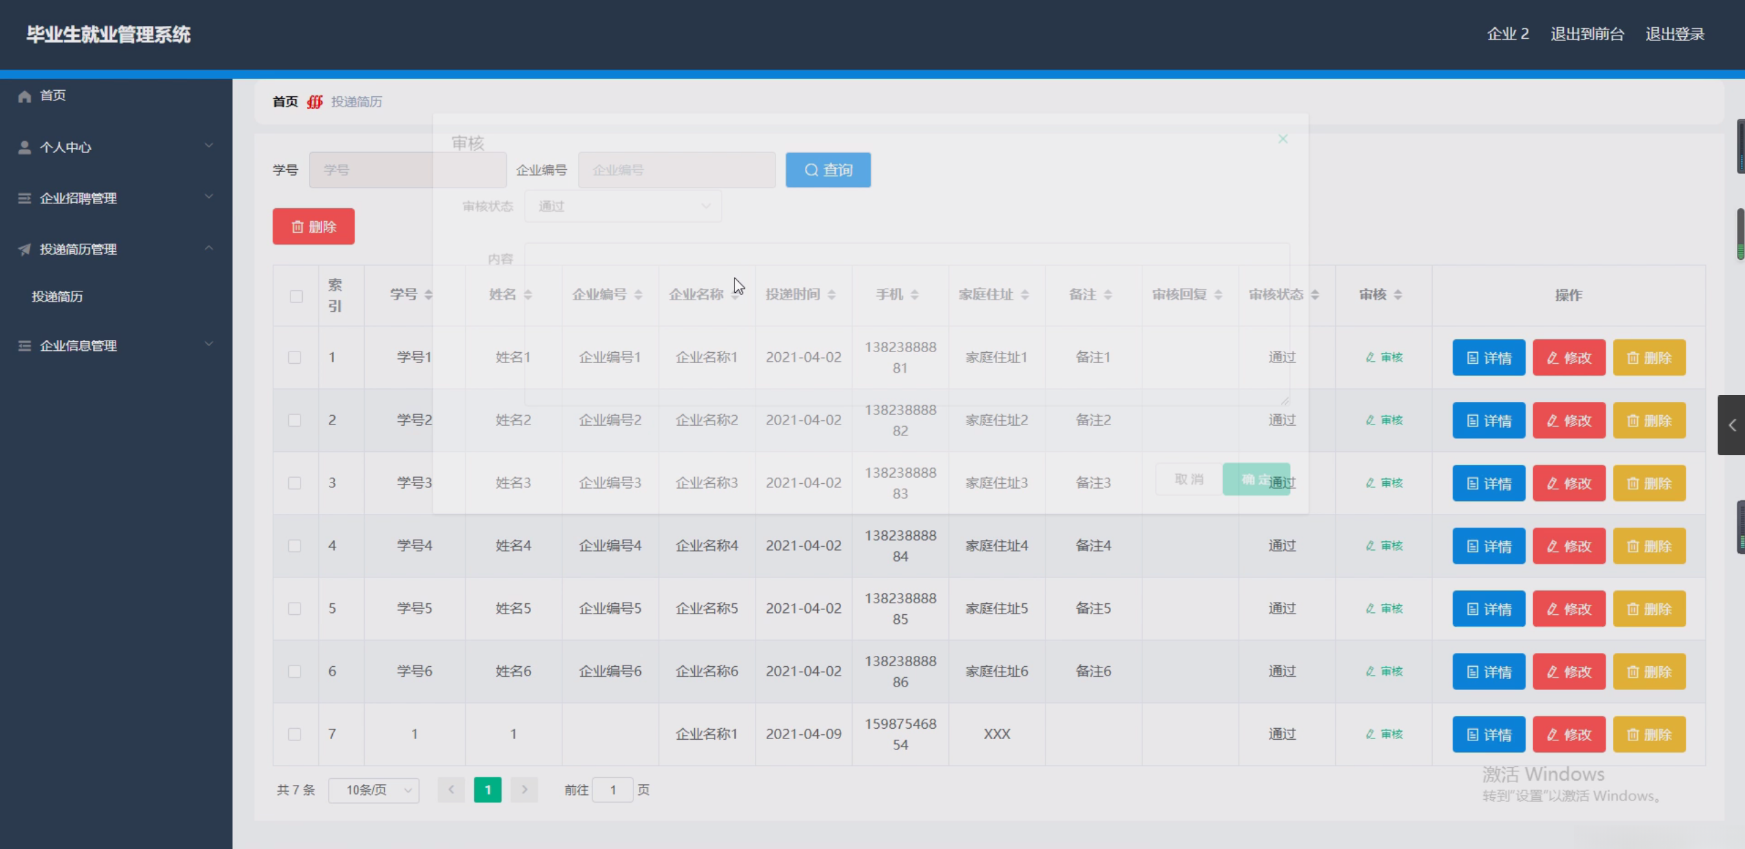Click the 审核 pencil icon in row 5
The height and width of the screenshot is (849, 1745).
1370,609
